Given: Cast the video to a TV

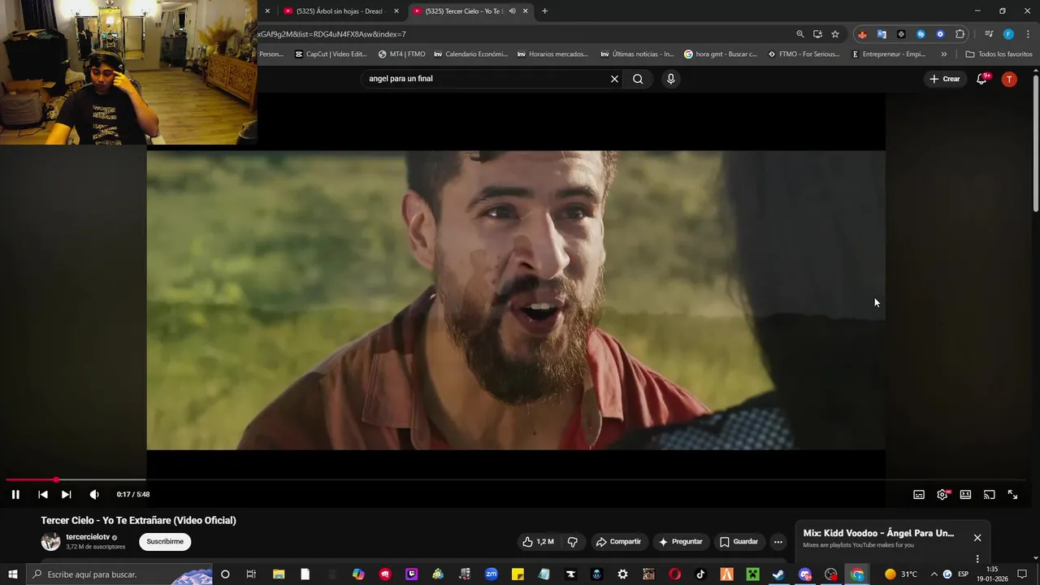Looking at the screenshot, I should (989, 494).
